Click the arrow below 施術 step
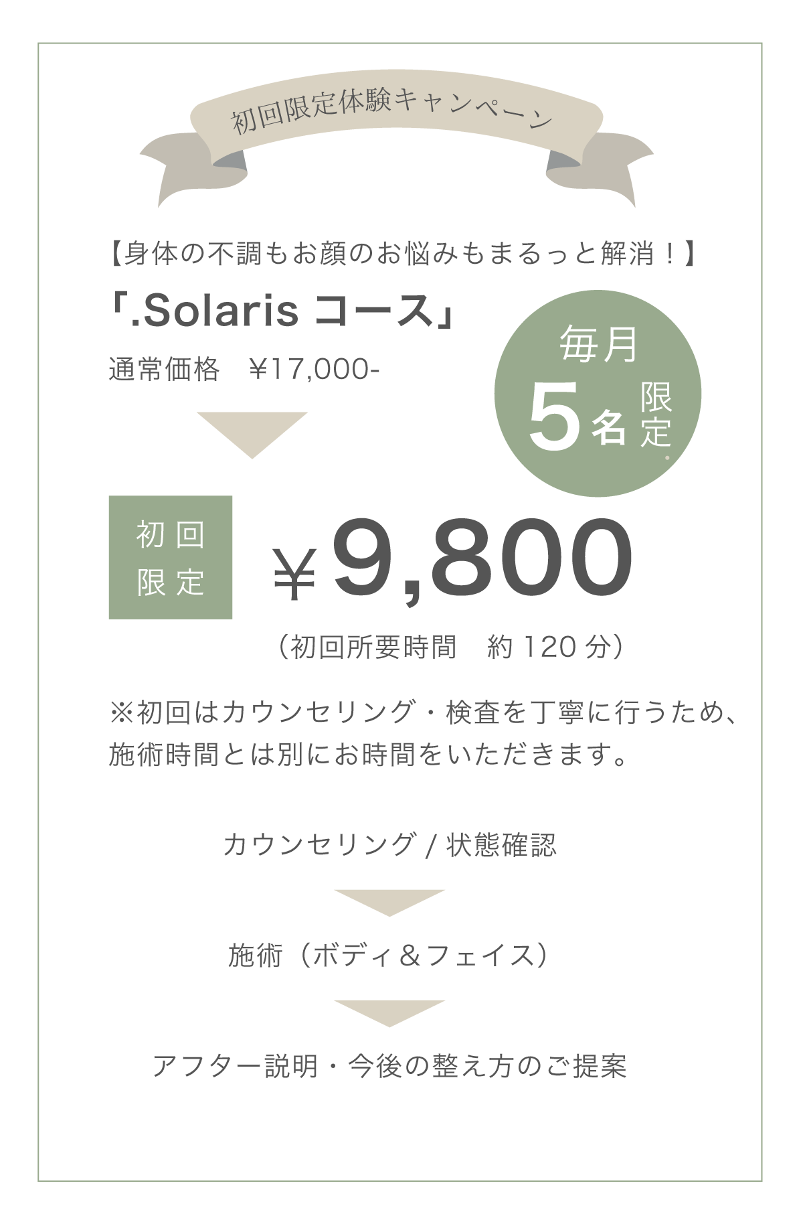The width and height of the screenshot is (803, 1222). click(389, 1012)
